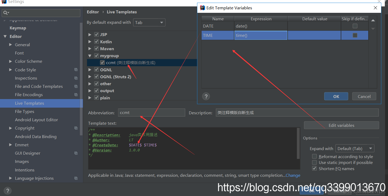Viewport: 388px width, 196px height.
Task: Click the Change applicable contexts link
Action: [x=293, y=175]
